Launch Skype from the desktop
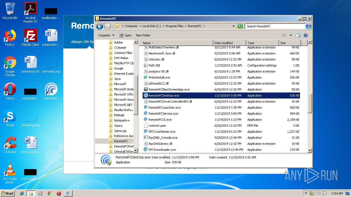The height and width of the screenshot is (197, 351). pyautogui.click(x=10, y=118)
